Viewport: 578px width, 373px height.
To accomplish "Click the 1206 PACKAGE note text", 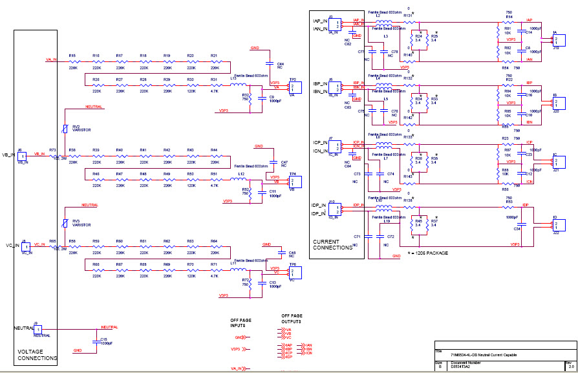I will [x=427, y=253].
